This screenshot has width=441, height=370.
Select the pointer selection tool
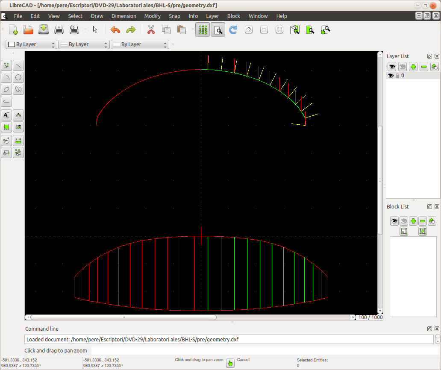95,29
